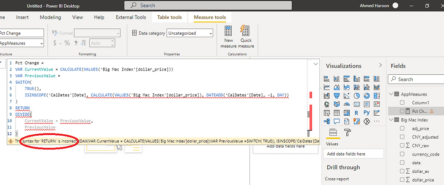Tick the Pct Ch measure checkbox
The width and height of the screenshot is (444, 185).
(x=402, y=111)
